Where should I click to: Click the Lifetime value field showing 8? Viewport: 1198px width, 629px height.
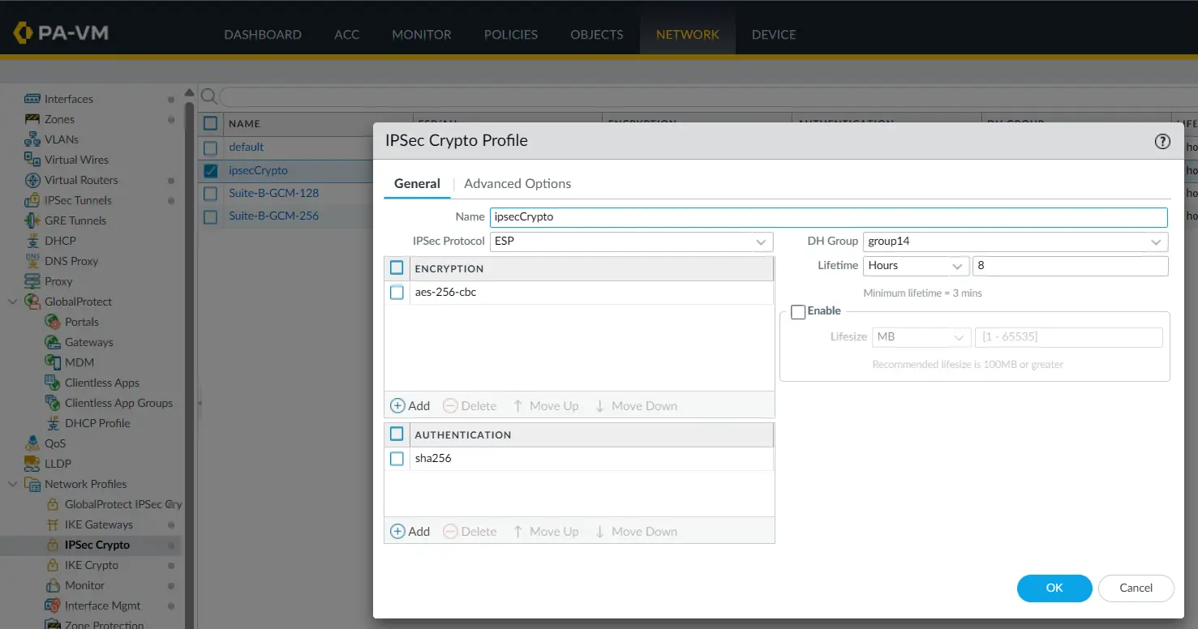[x=1071, y=266]
